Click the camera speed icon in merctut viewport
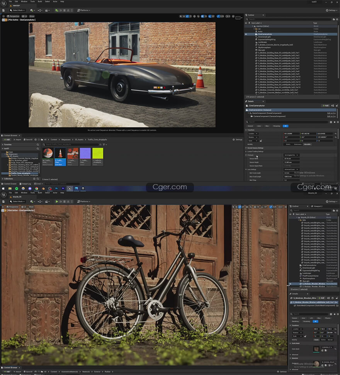340x375 pixels. [228, 16]
